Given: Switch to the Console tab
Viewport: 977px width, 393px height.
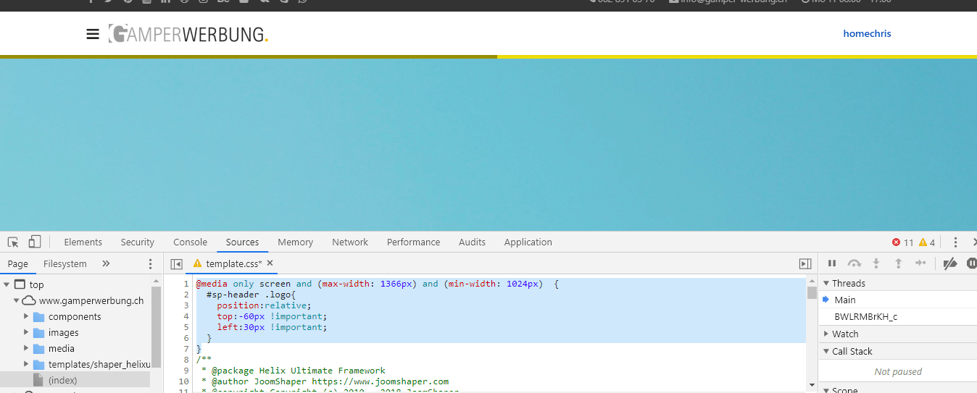Looking at the screenshot, I should pos(190,242).
